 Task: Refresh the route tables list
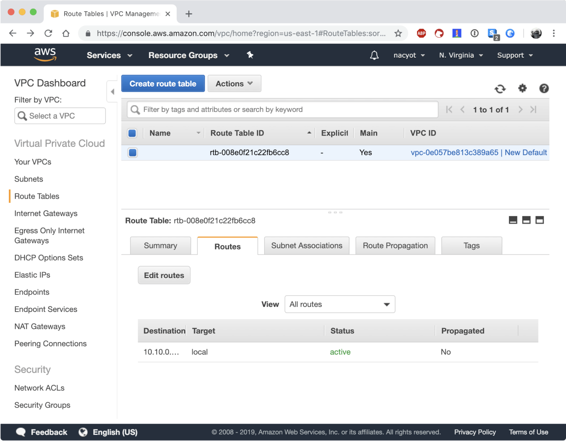pos(500,89)
